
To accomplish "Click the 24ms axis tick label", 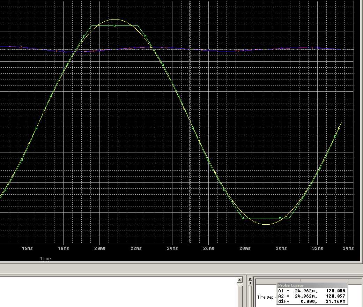I will (172, 248).
